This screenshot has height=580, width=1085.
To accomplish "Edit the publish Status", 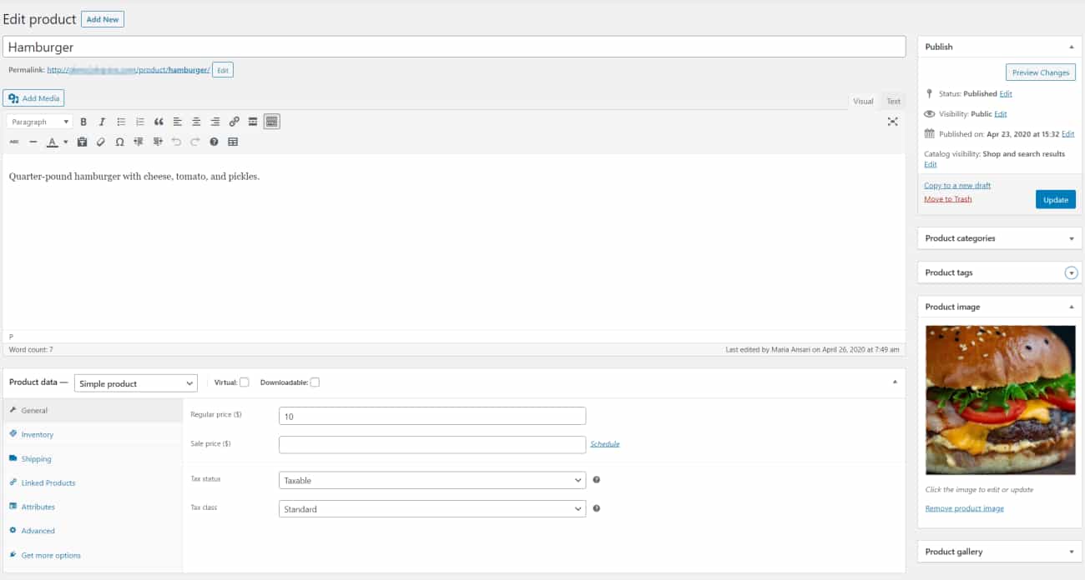I will (x=1006, y=94).
